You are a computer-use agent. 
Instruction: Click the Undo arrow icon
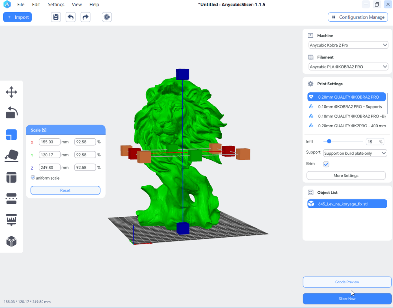[x=71, y=17]
